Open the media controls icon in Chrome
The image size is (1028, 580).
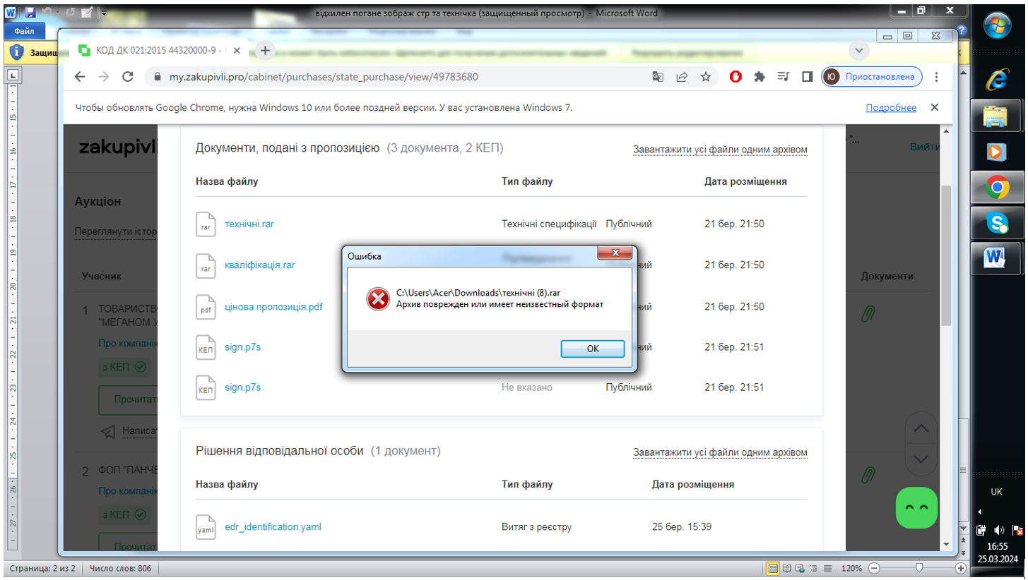[783, 77]
